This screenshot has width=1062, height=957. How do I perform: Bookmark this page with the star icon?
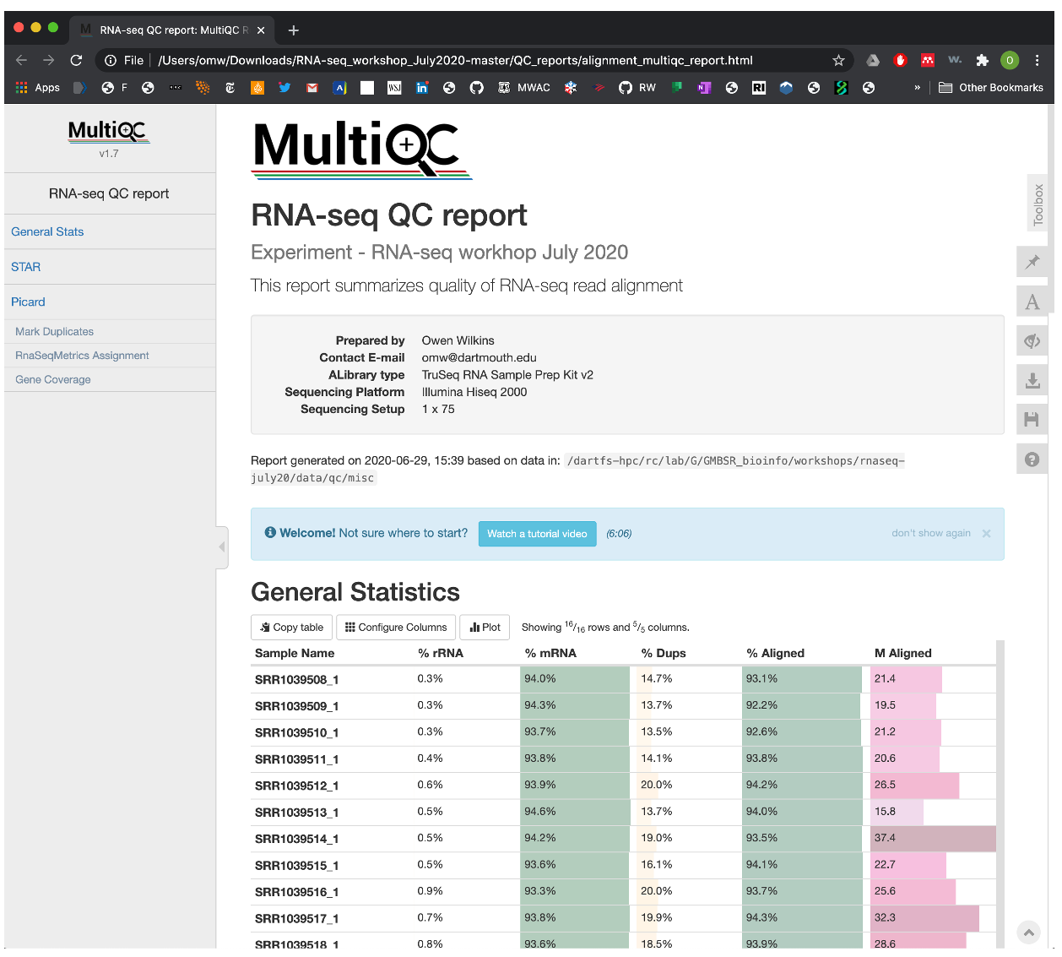pos(838,60)
